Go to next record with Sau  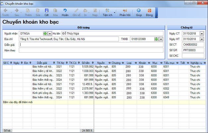click(x=17, y=13)
